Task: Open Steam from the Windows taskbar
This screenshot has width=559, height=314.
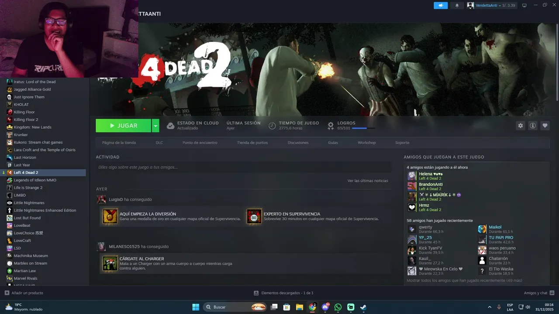Action: click(x=363, y=307)
